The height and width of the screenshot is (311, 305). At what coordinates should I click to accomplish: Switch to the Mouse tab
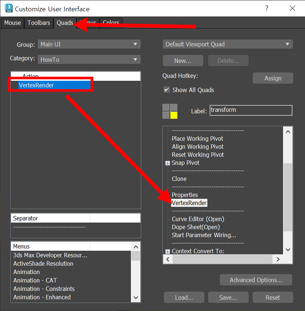12,23
